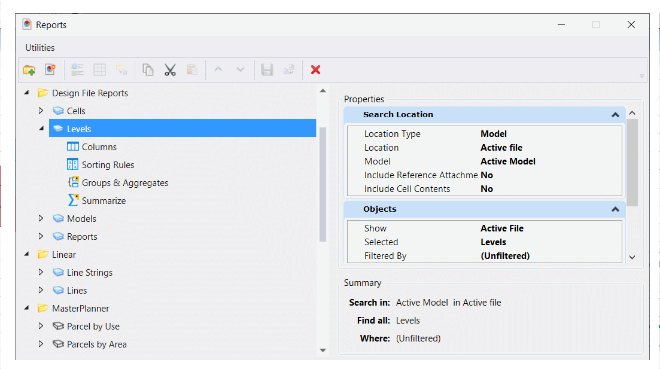This screenshot has width=660, height=369.
Task: Expand the Parcels by Area node
Action: [41, 344]
